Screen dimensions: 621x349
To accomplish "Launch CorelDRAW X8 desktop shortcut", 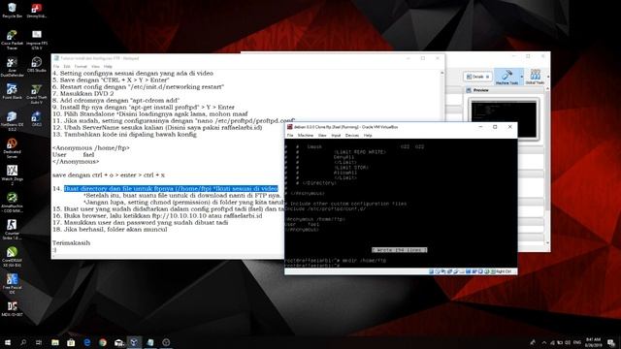I will point(12,256).
